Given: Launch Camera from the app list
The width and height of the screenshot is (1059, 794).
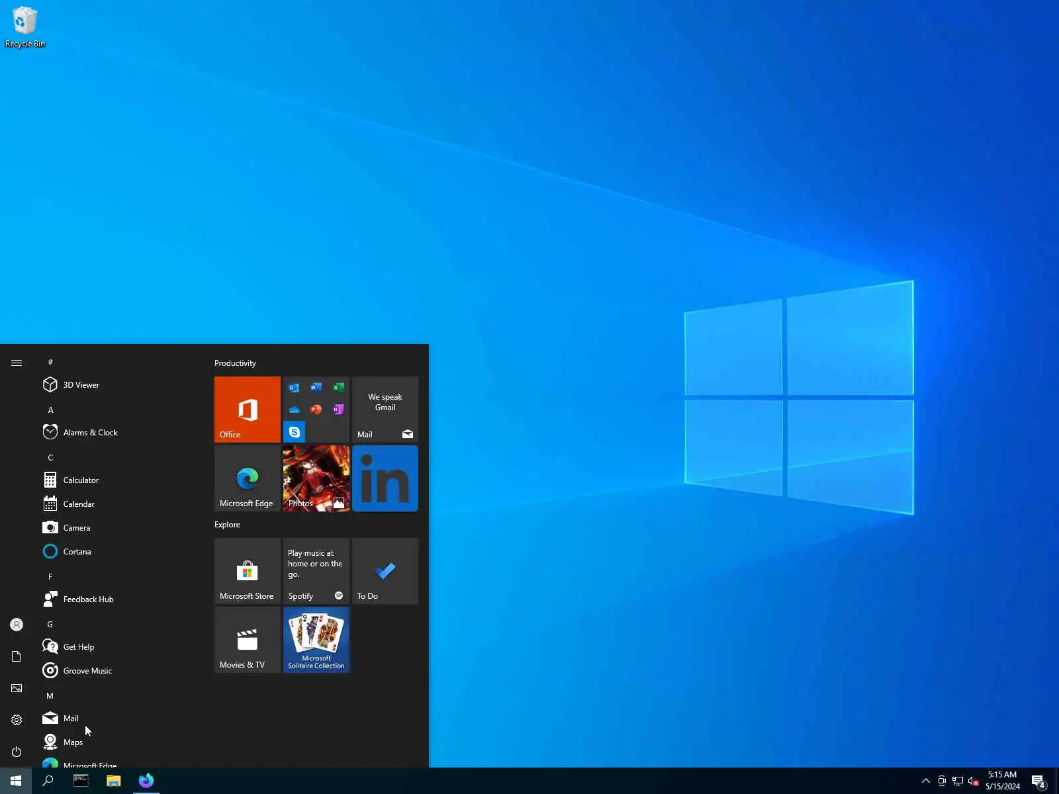Looking at the screenshot, I should click(119, 528).
